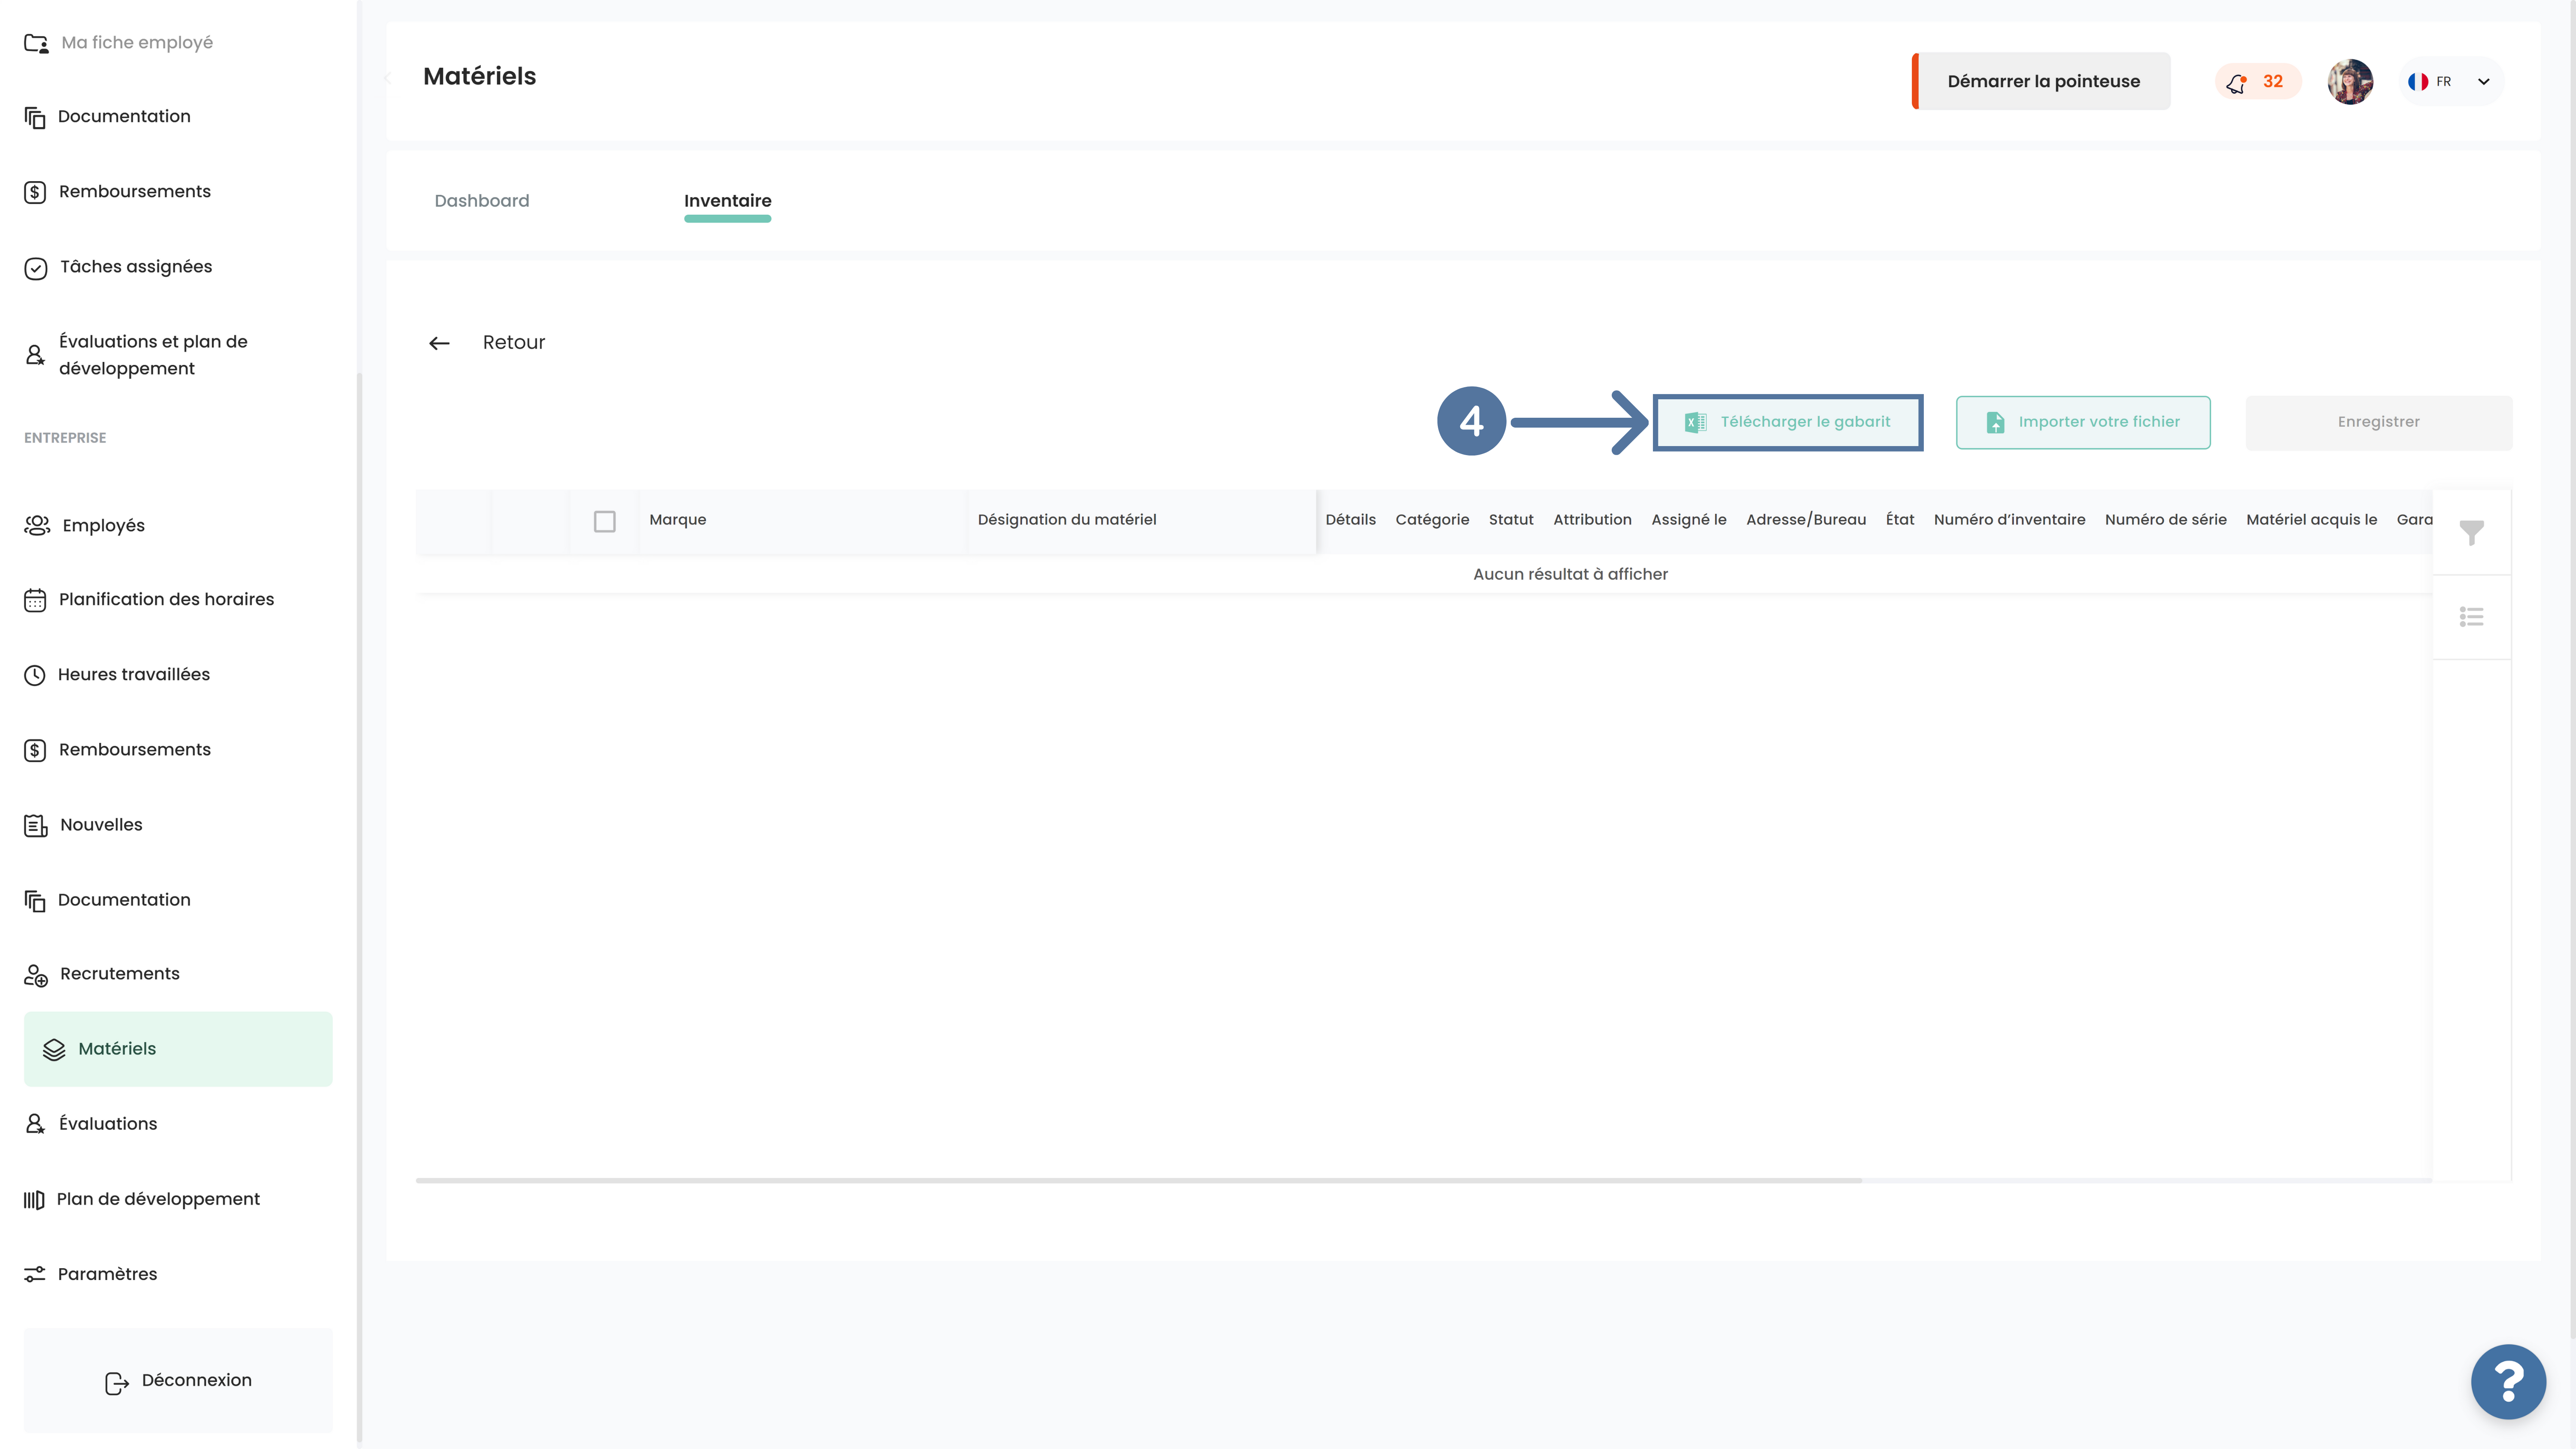Click the Adresse/Bureau column header

pos(1806,520)
